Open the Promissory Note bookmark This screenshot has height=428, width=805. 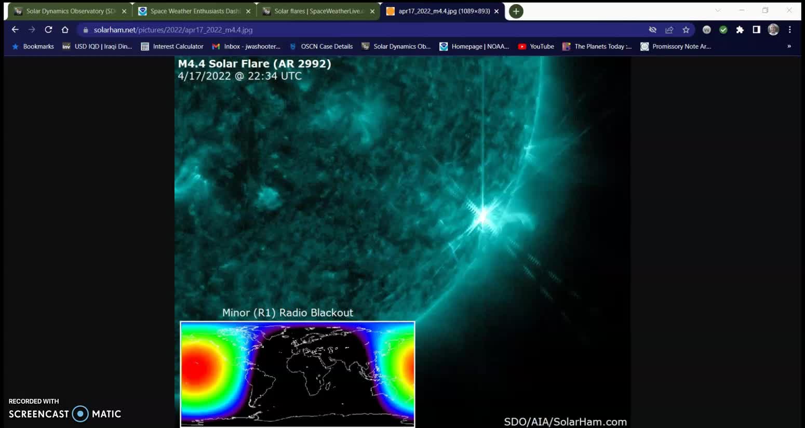point(676,47)
